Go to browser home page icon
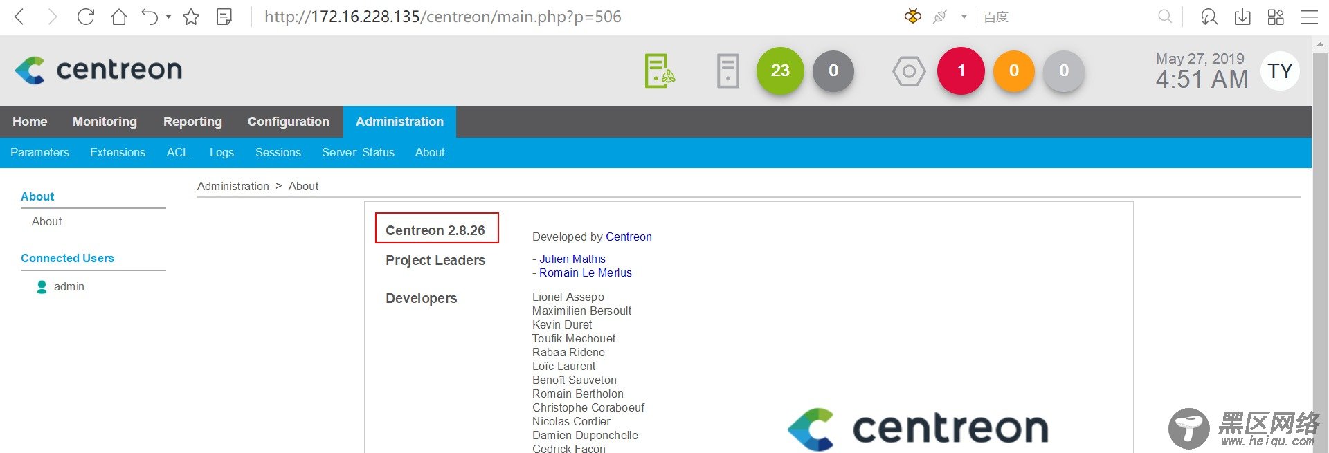 [119, 17]
